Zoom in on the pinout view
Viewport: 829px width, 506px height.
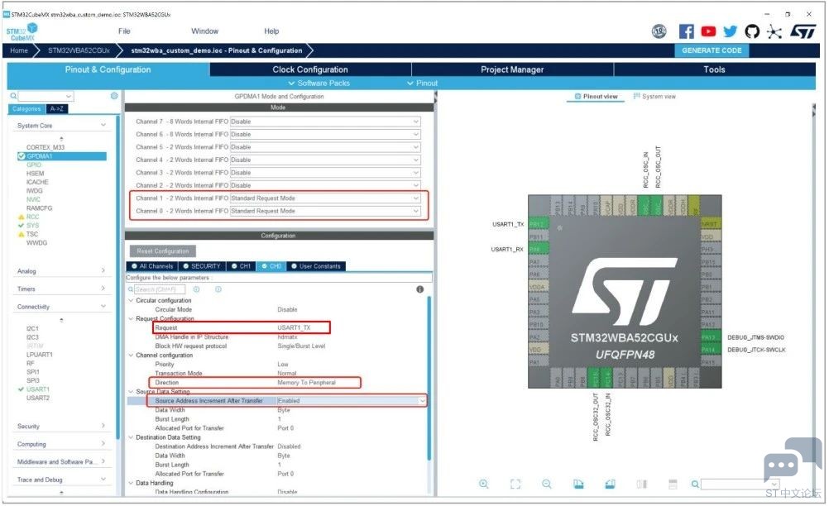pos(484,484)
